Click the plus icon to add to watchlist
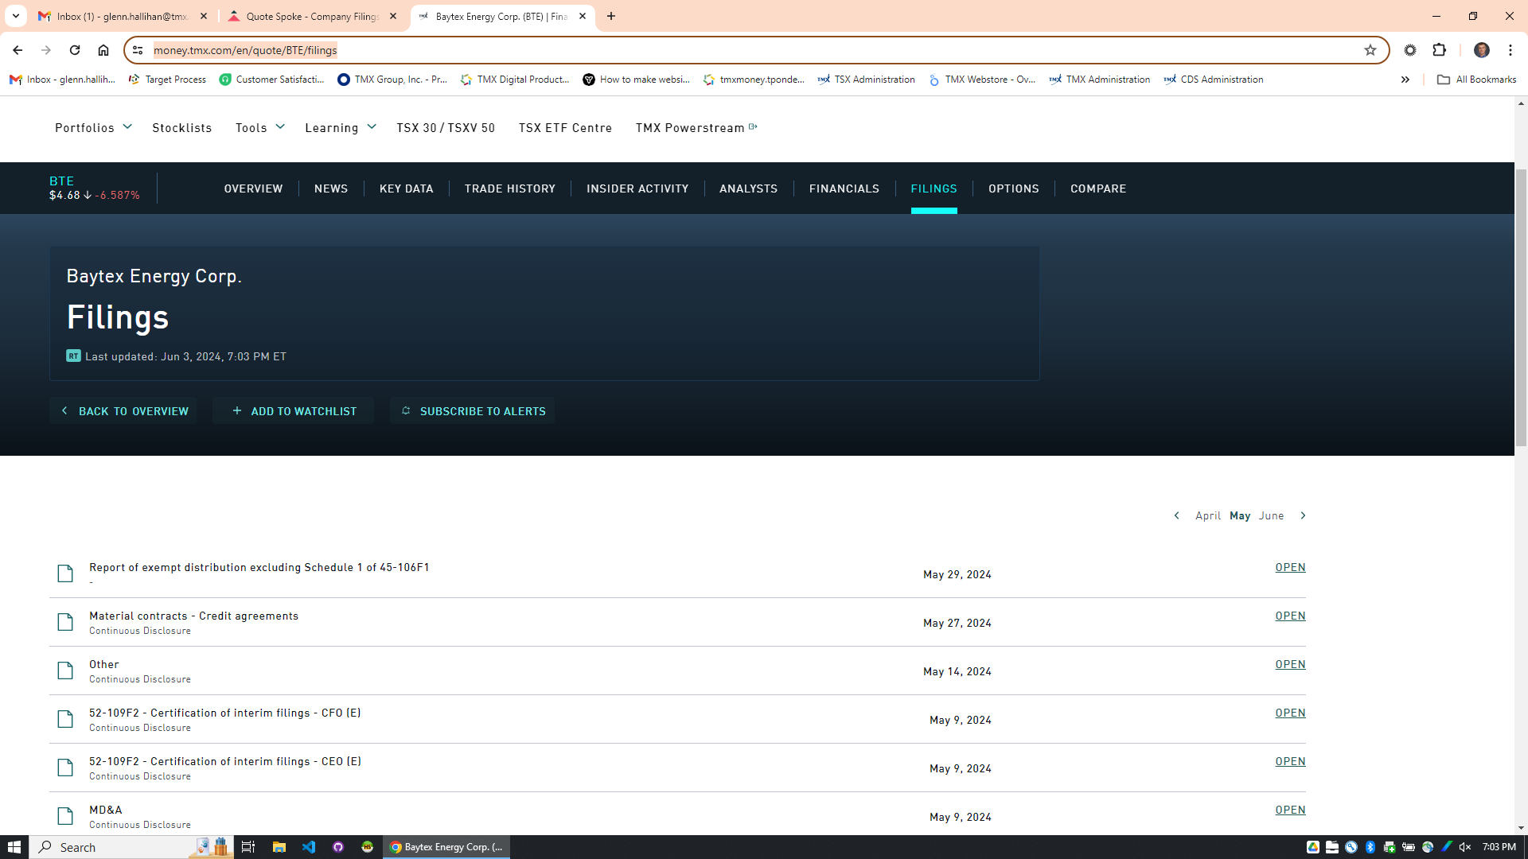Image resolution: width=1528 pixels, height=859 pixels. point(237,411)
